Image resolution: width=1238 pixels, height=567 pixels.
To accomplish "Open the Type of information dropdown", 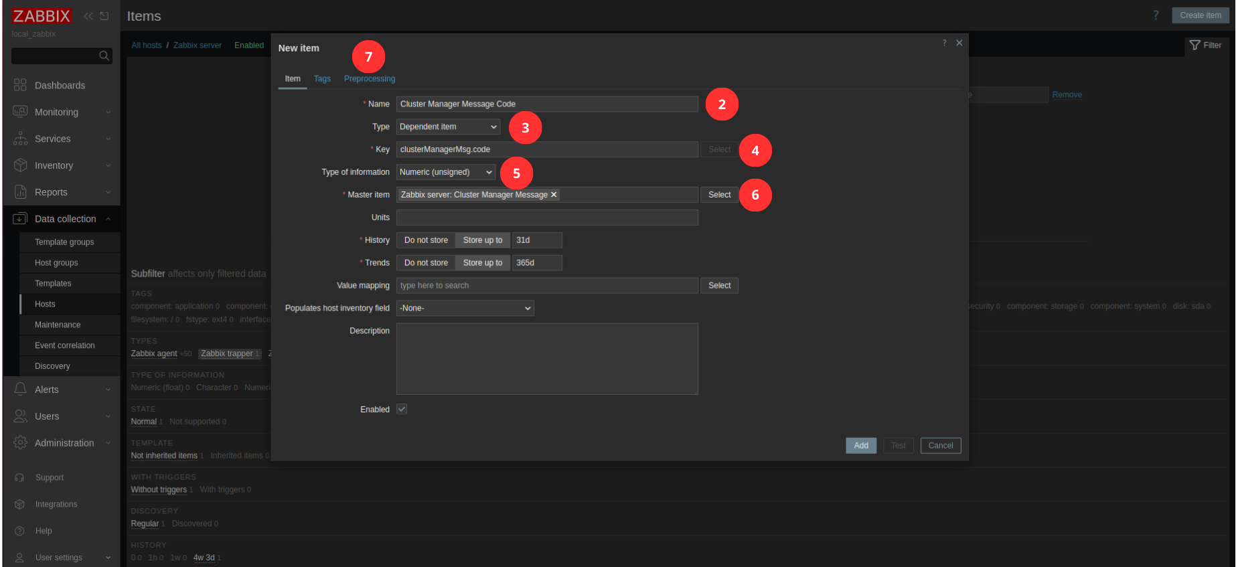I will (x=446, y=172).
